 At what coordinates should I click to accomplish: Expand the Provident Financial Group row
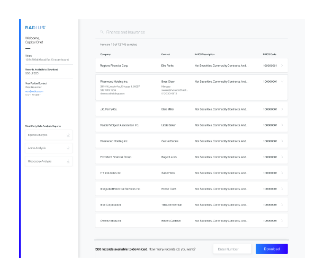pyautogui.click(x=282, y=157)
